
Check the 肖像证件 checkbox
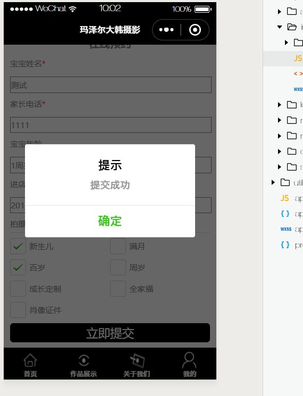tap(18, 310)
